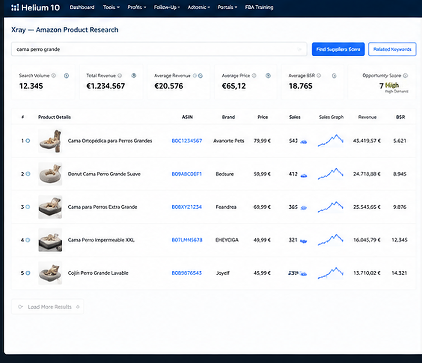Open the sales graph in the Joyelf row
This screenshot has height=363, width=422.
pos(330,273)
